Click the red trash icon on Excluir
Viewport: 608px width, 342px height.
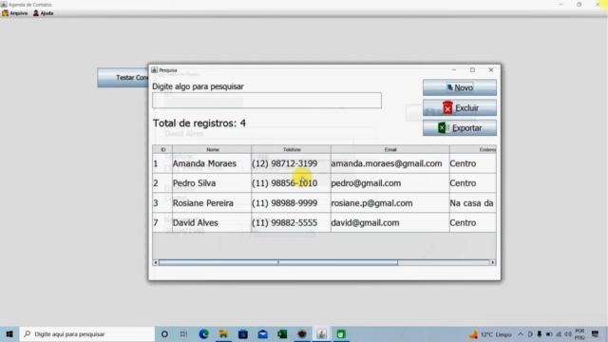click(447, 107)
